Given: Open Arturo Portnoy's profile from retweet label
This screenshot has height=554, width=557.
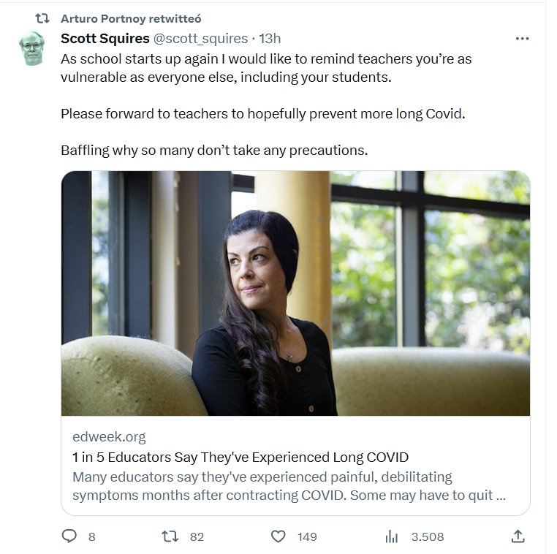Looking at the screenshot, I should coord(131,18).
